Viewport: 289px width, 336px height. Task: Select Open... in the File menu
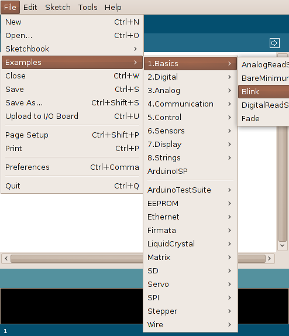tap(72, 35)
